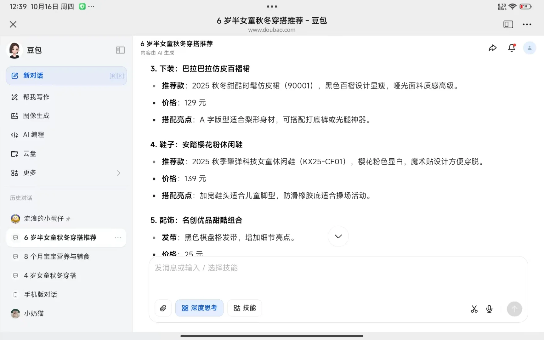Click the Doubao avatar logo
544x340 pixels.
click(14, 50)
